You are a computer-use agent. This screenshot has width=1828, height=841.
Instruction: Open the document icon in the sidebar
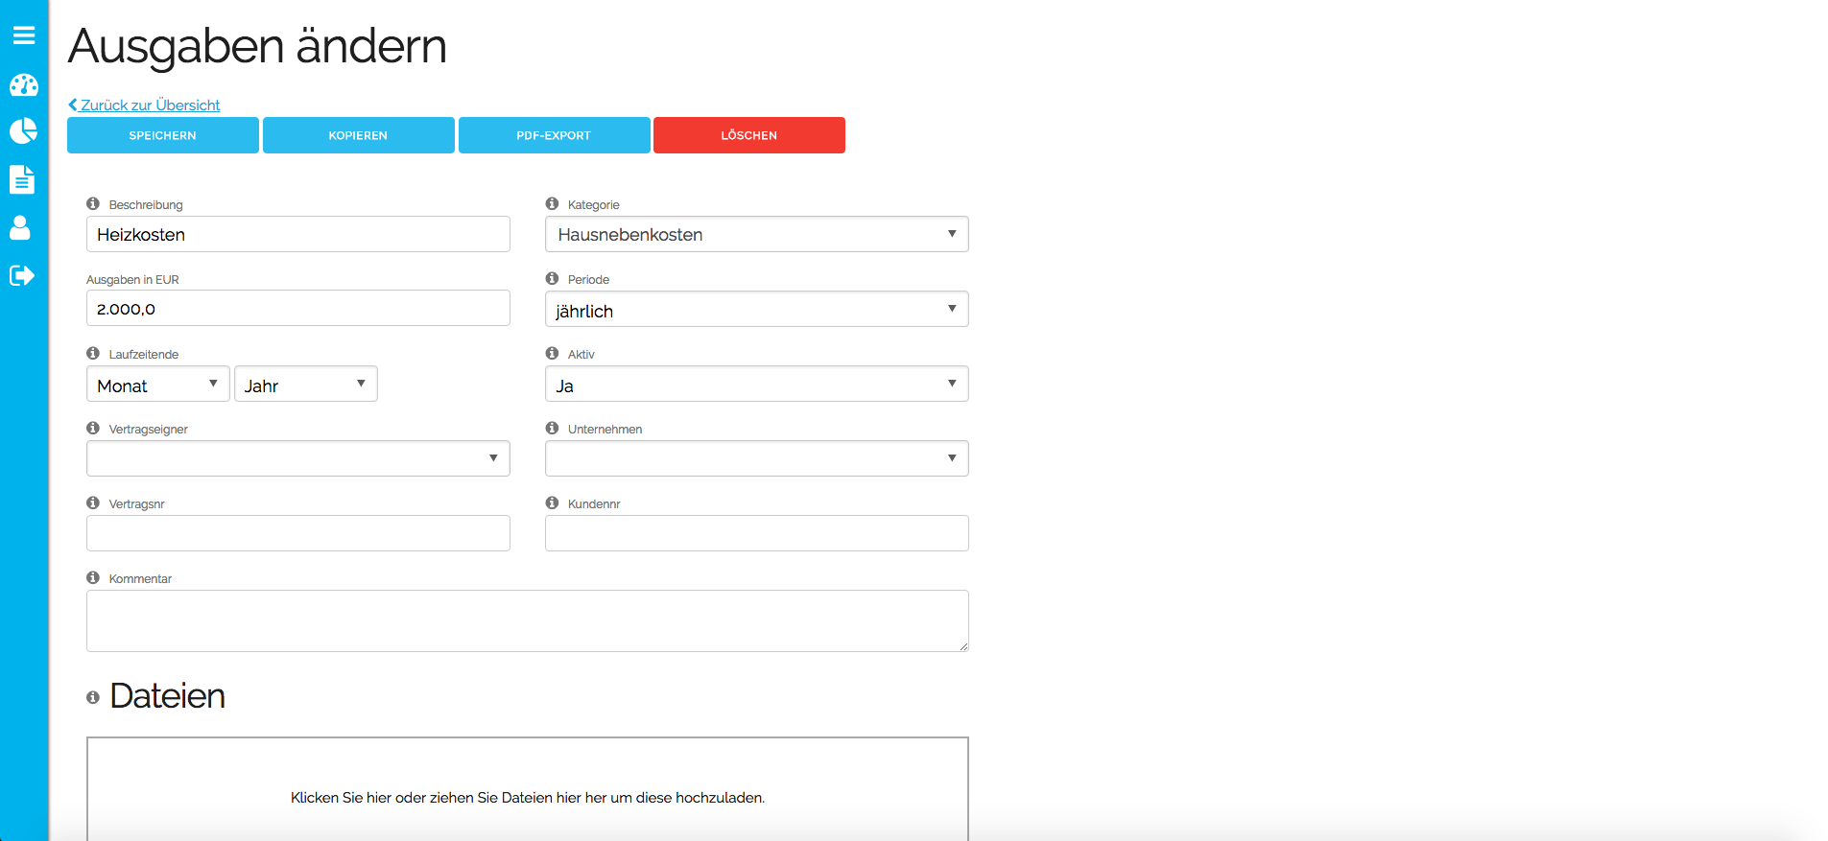tap(22, 179)
